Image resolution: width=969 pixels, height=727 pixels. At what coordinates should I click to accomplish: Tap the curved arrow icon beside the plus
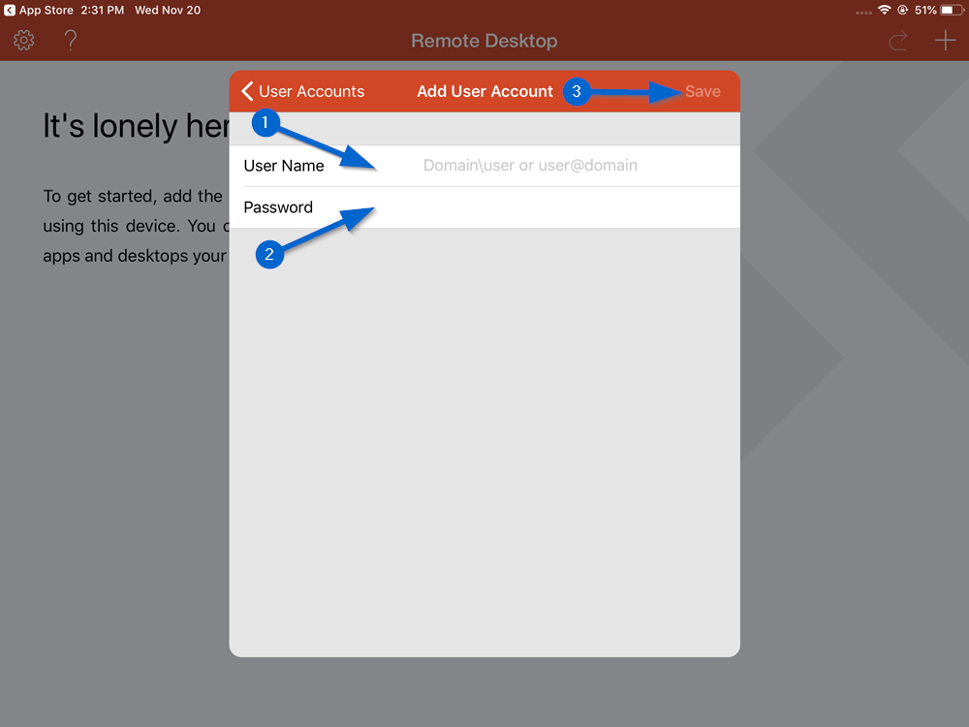coord(898,41)
